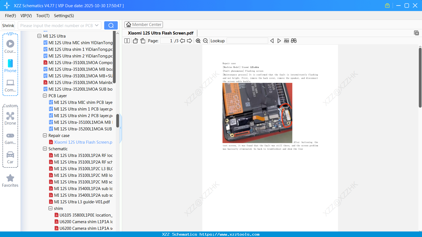Collapse the Schematic folder

[45, 149]
